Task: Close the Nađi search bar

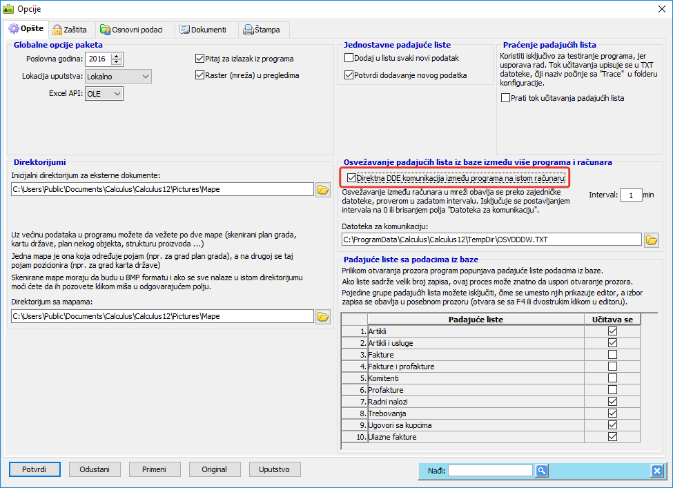Action: coord(656,471)
